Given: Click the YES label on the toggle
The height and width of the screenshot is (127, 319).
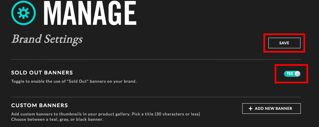Looking at the screenshot, I should [290, 74].
